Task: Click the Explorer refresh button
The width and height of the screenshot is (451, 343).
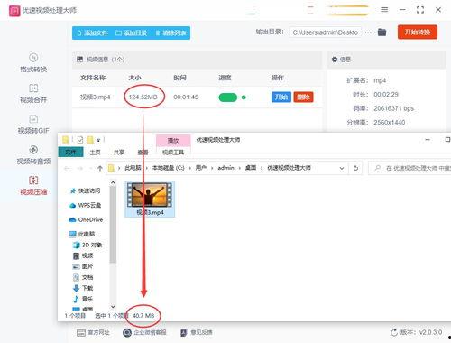Action: [x=355, y=168]
